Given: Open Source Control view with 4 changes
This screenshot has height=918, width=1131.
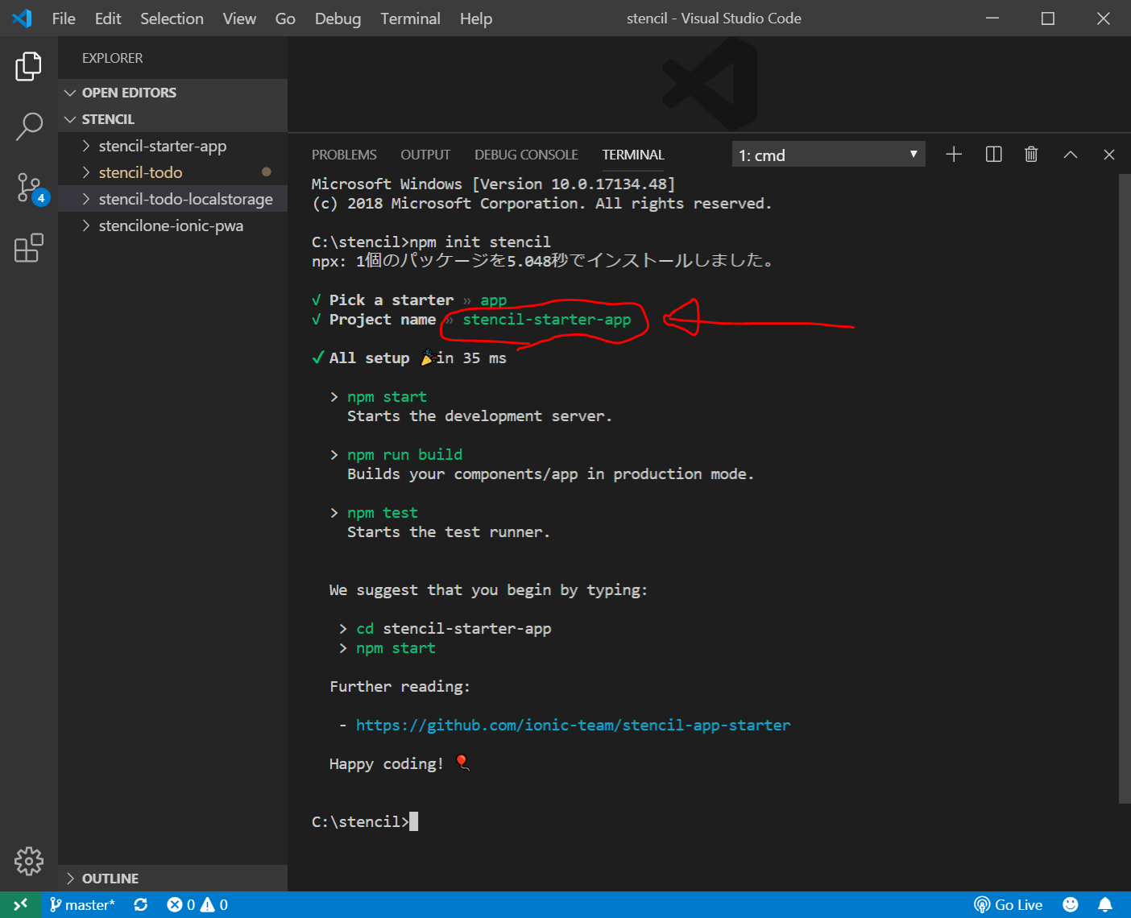Looking at the screenshot, I should tap(30, 188).
